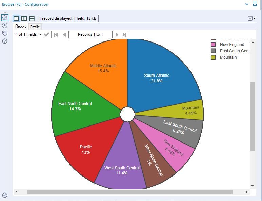Open the help question mark icon
262x201 pixels.
5,41
